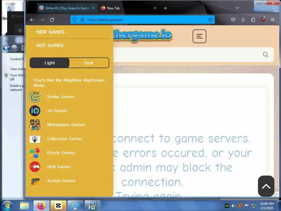Switch to the Slither IO tab
The width and height of the screenshot is (281, 211).
[67, 8]
